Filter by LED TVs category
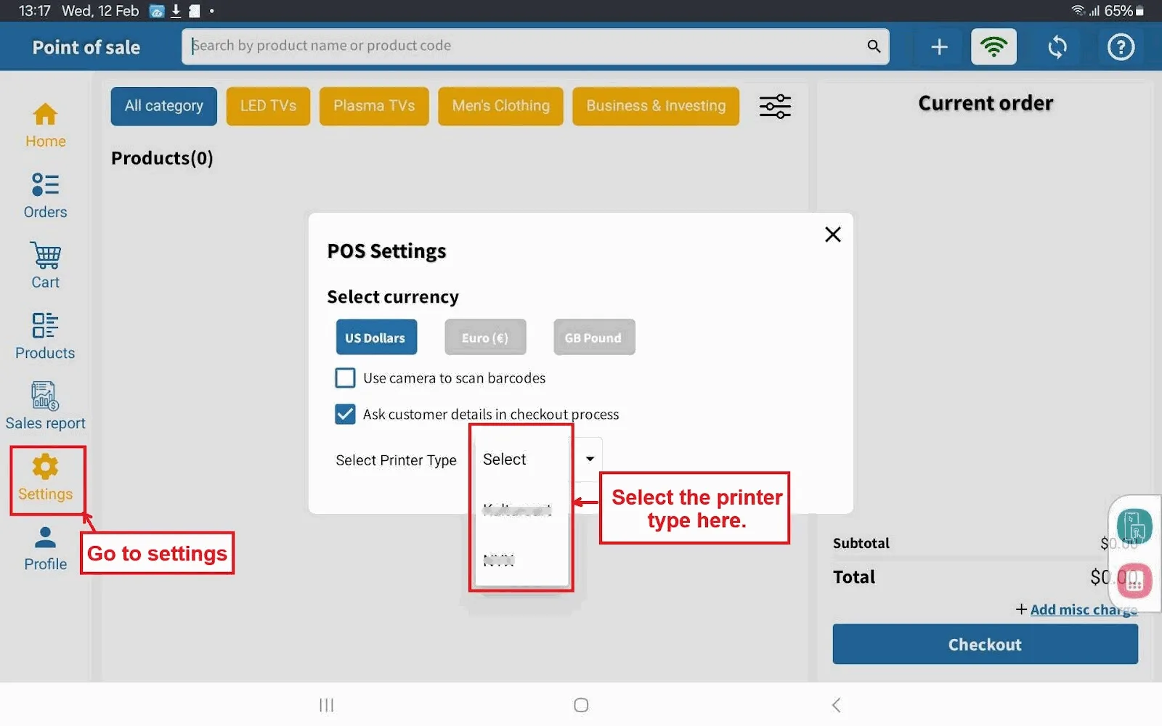The height and width of the screenshot is (726, 1162). click(268, 106)
